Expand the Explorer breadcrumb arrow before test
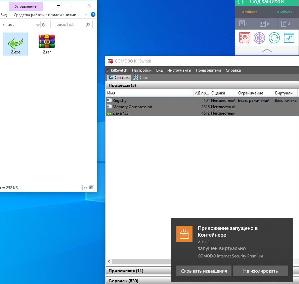The image size is (299, 284). point(3,25)
